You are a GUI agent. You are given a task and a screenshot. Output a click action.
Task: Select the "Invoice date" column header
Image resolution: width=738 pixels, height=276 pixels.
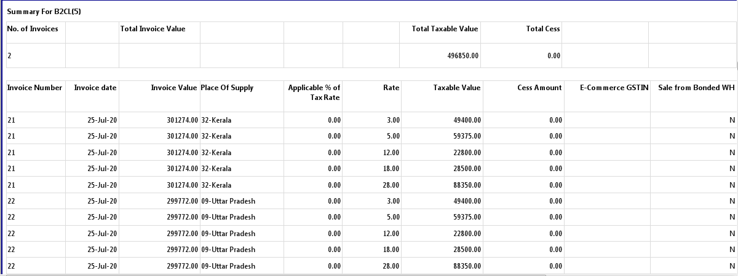point(95,88)
